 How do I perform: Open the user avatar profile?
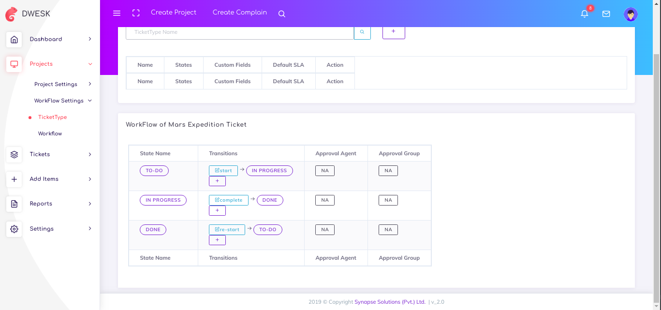[x=631, y=14]
